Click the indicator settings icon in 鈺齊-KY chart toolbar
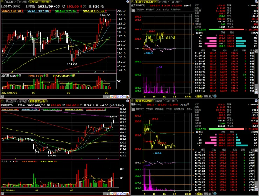259x196 pixels. tap(128, 97)
